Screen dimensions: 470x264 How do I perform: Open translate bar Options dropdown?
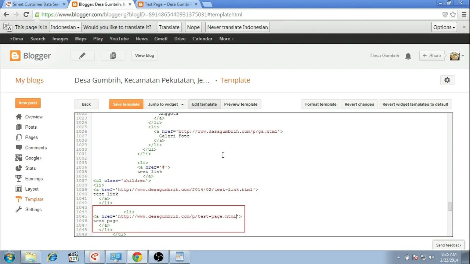pos(444,27)
